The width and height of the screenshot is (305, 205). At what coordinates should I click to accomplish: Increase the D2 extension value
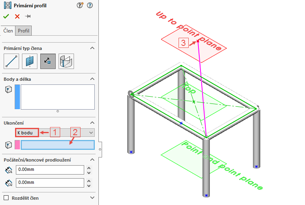89,181
